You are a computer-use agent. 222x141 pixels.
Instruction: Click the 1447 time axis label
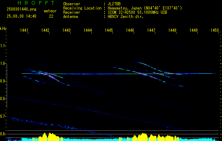[x=151, y=30]
